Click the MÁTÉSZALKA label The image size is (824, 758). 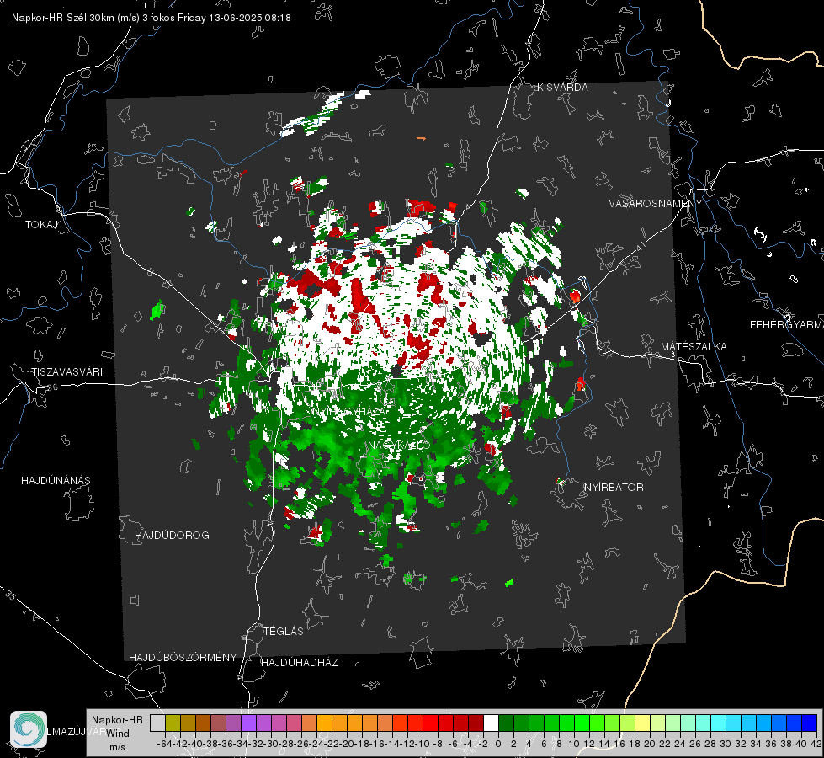click(x=694, y=347)
